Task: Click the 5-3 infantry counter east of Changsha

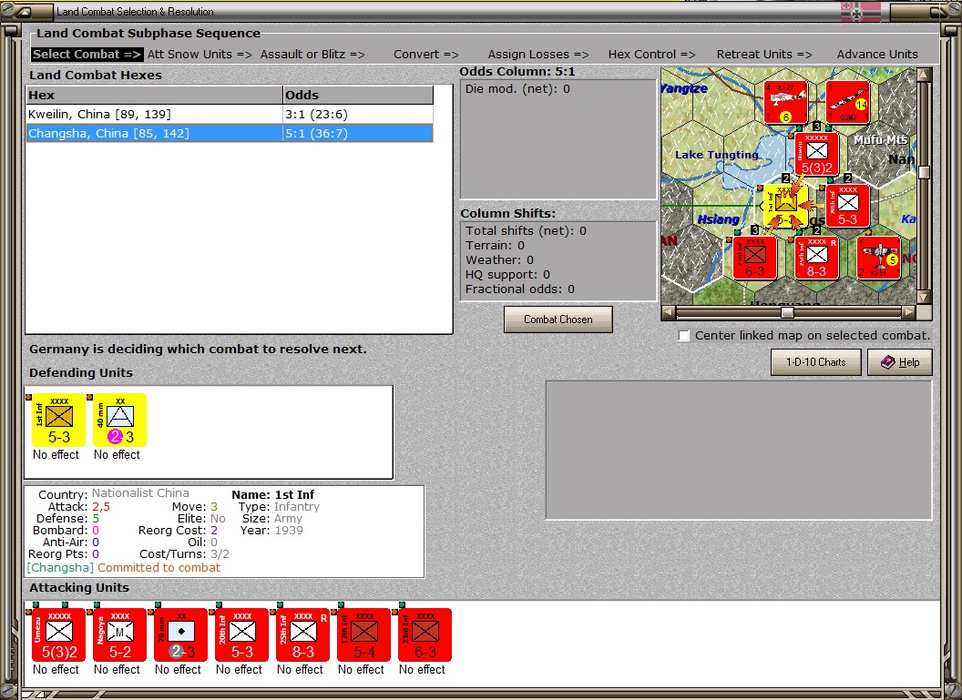Action: pos(847,206)
